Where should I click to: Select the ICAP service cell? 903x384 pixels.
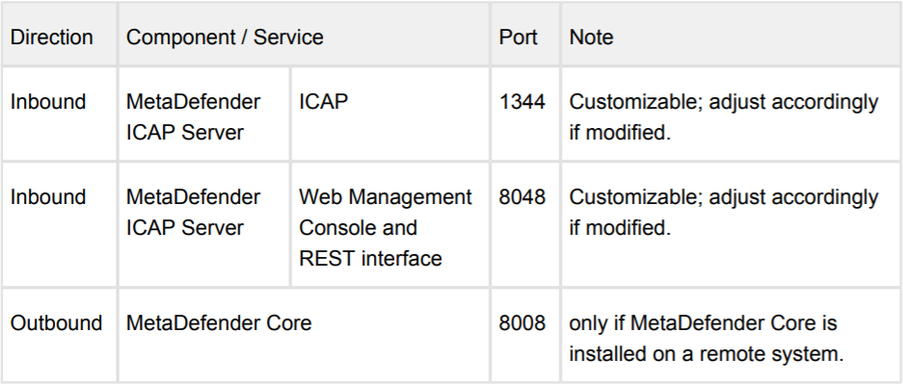[x=390, y=114]
